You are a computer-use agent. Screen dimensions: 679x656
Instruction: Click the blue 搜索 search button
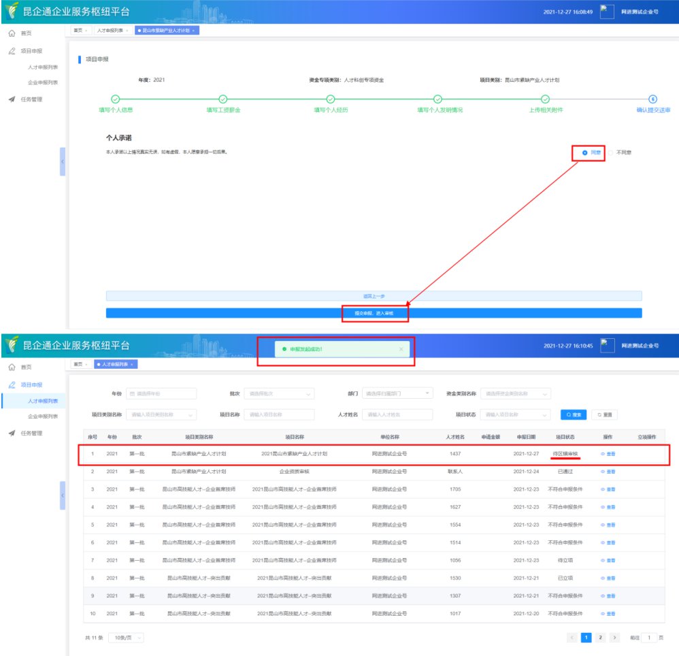coord(573,414)
